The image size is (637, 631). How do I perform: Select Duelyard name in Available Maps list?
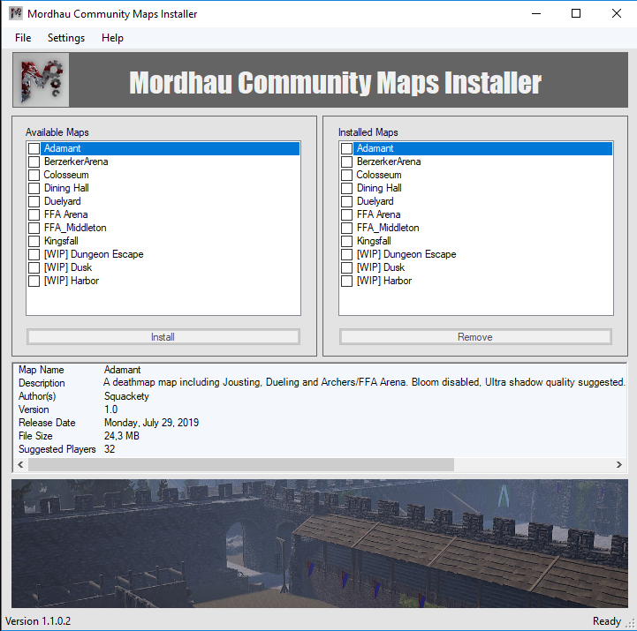(x=63, y=201)
